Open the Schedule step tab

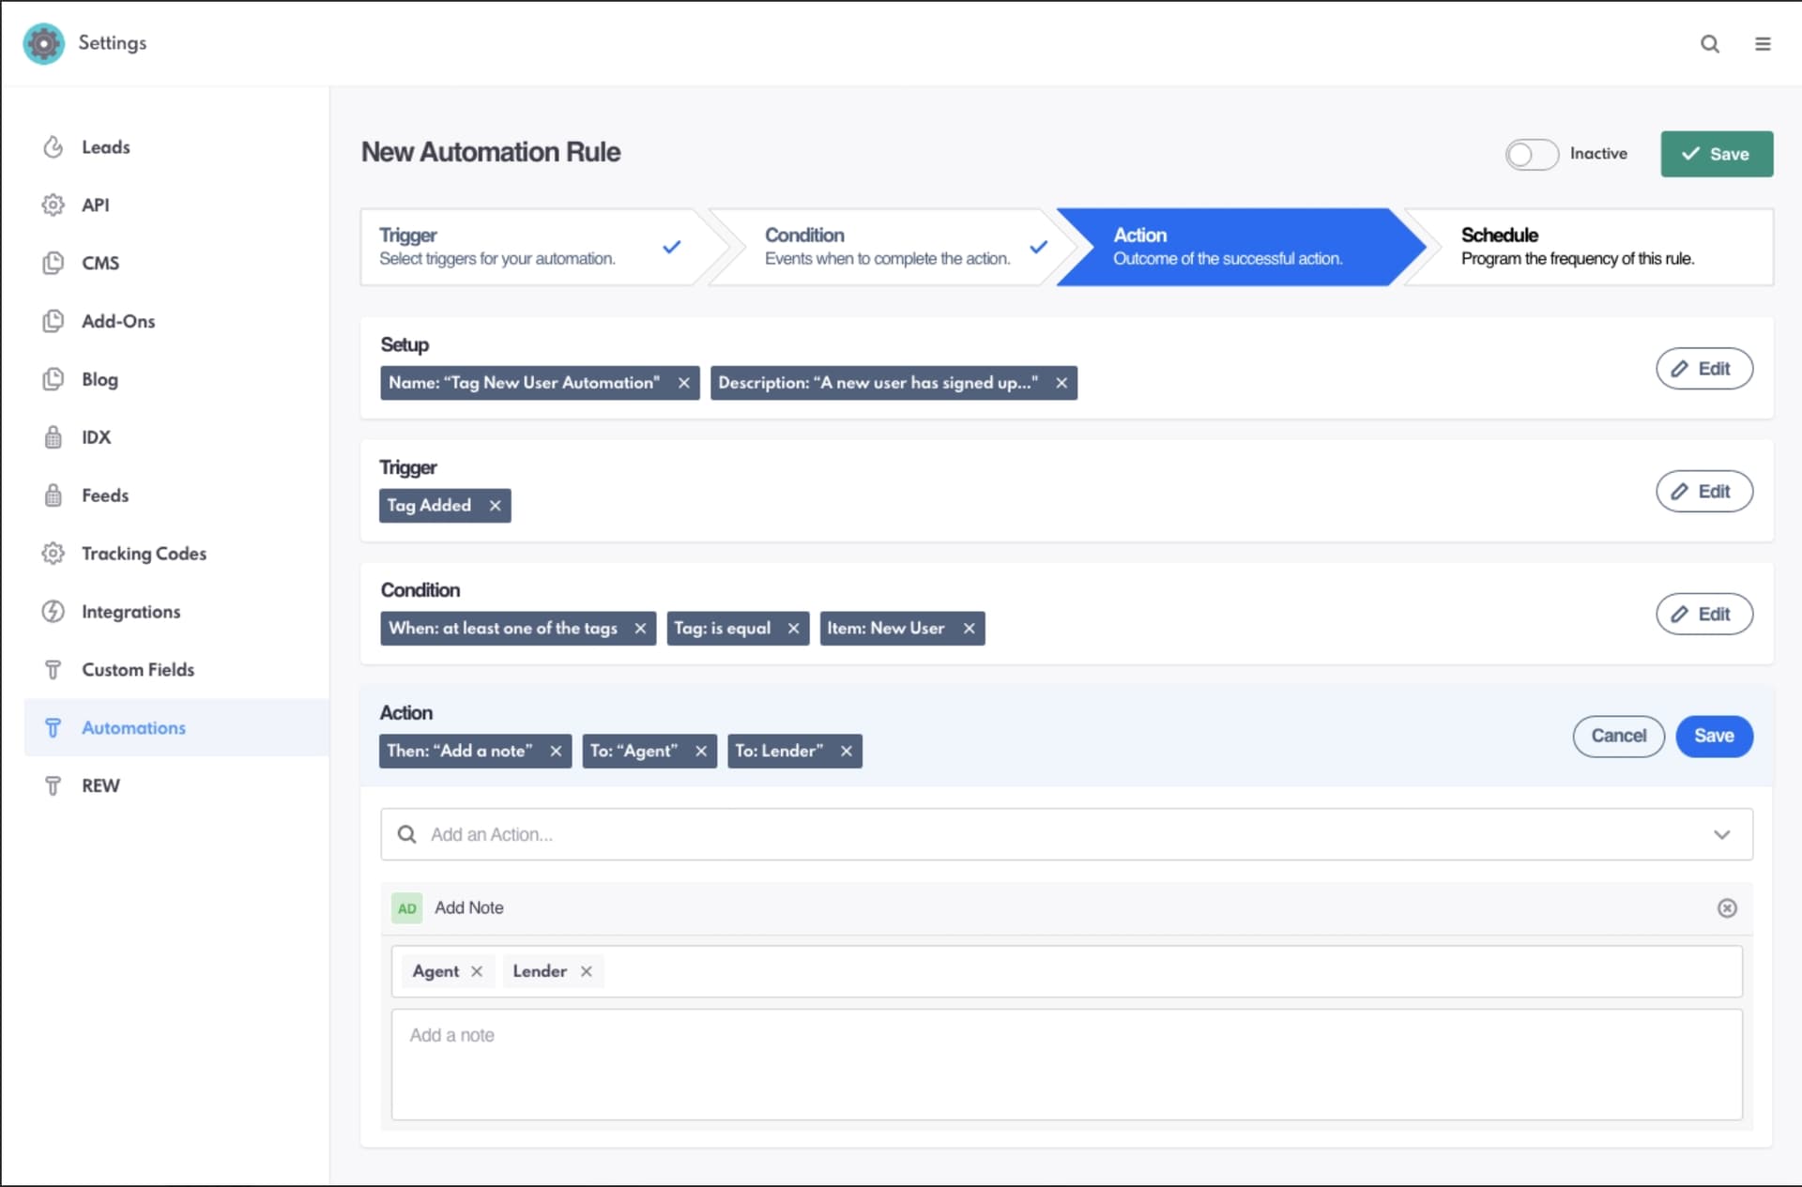coord(1586,247)
